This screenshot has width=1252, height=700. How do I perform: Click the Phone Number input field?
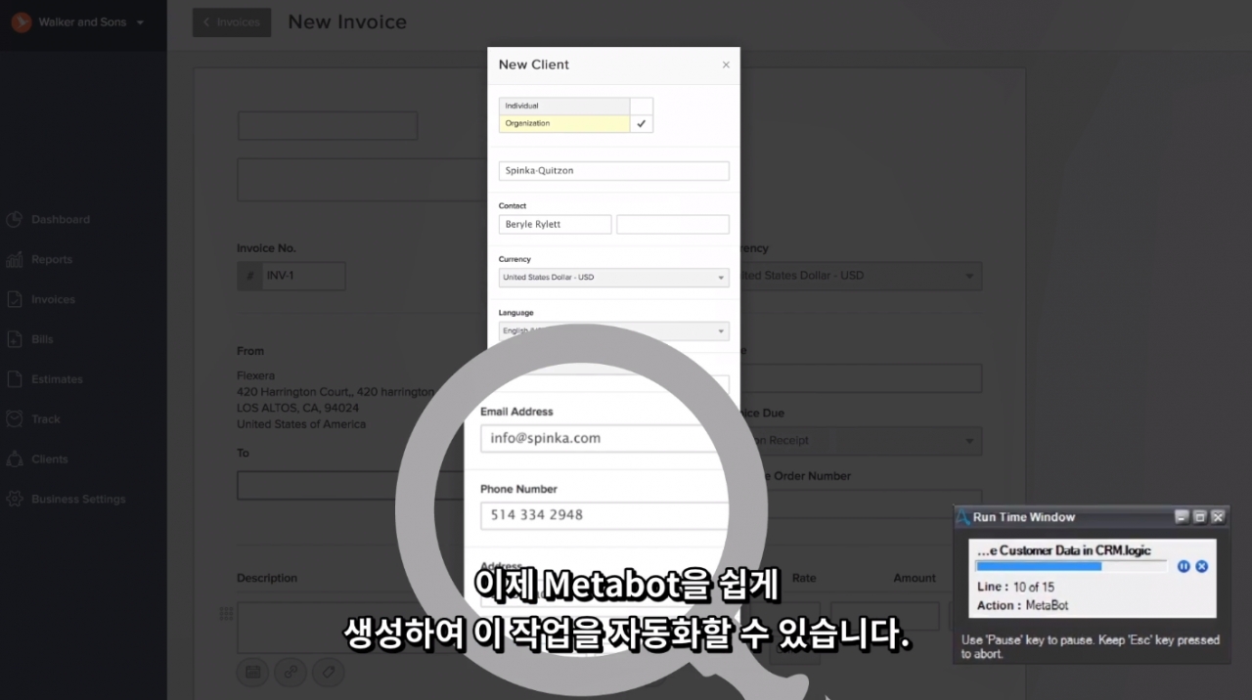click(604, 515)
